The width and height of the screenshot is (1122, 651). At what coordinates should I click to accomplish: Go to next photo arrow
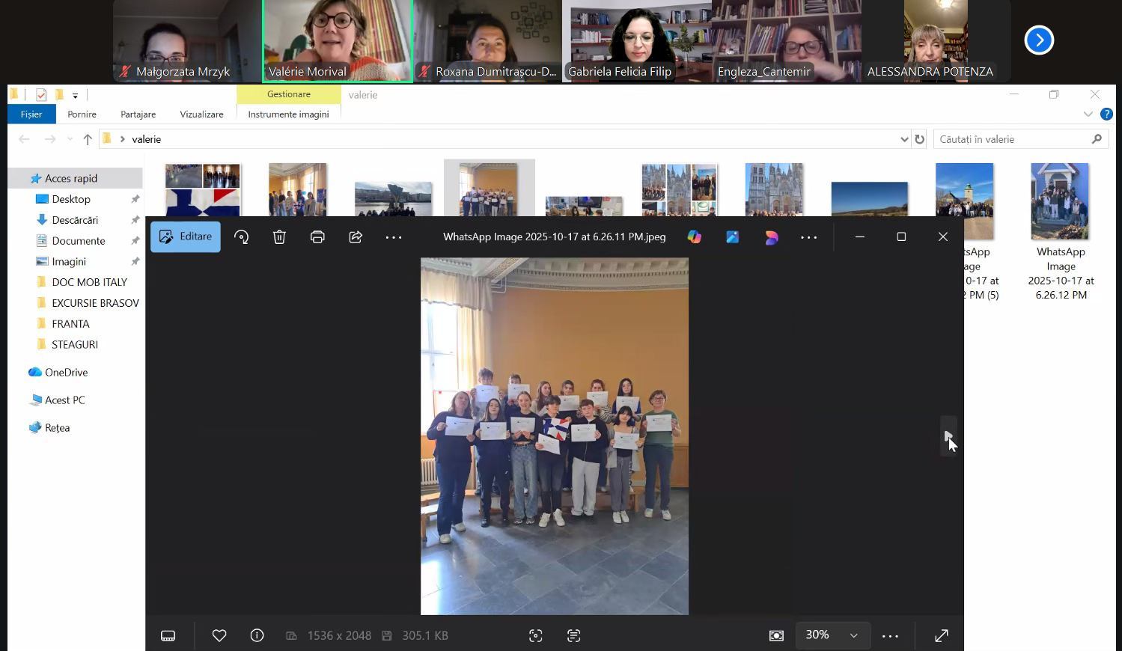click(948, 435)
